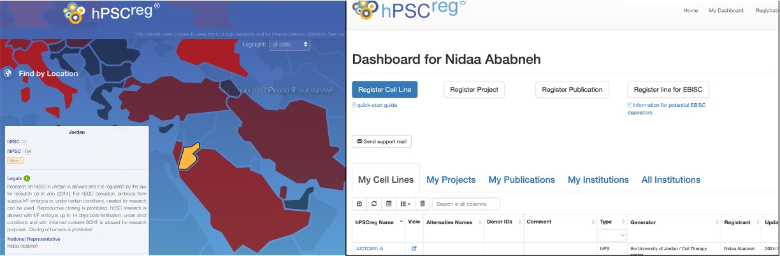Click the trash delete icon
780x256 pixels.
[422, 204]
